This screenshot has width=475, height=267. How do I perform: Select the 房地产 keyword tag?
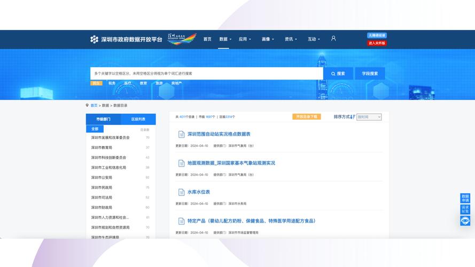click(x=176, y=83)
